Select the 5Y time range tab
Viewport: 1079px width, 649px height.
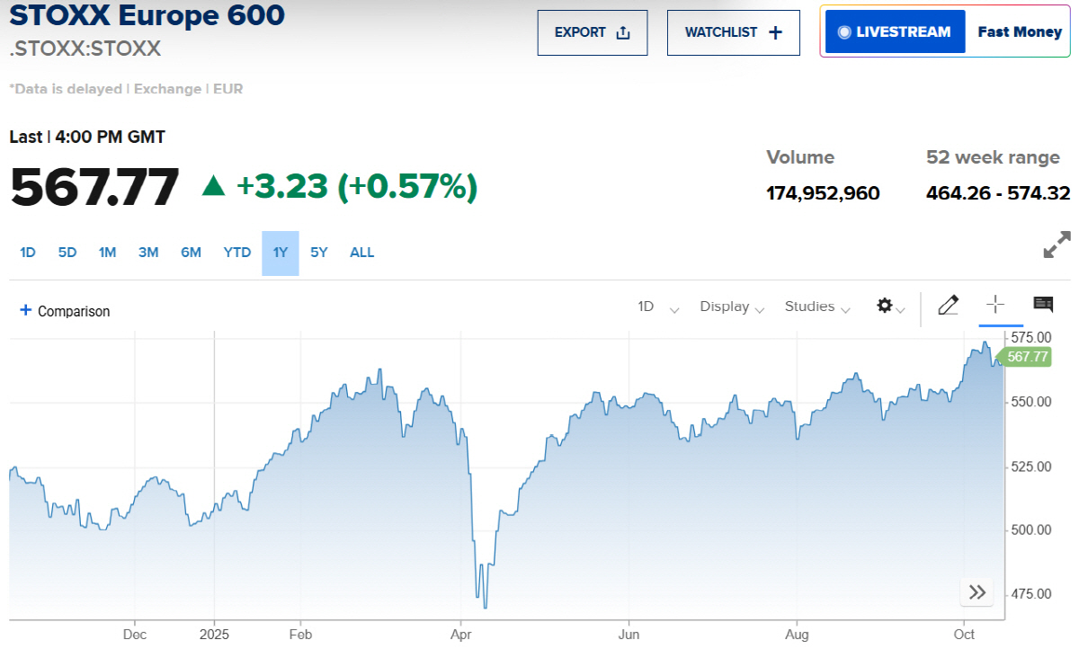pos(318,253)
